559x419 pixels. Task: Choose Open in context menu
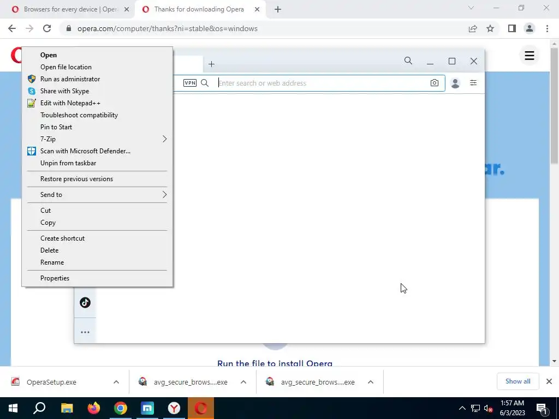click(97, 55)
